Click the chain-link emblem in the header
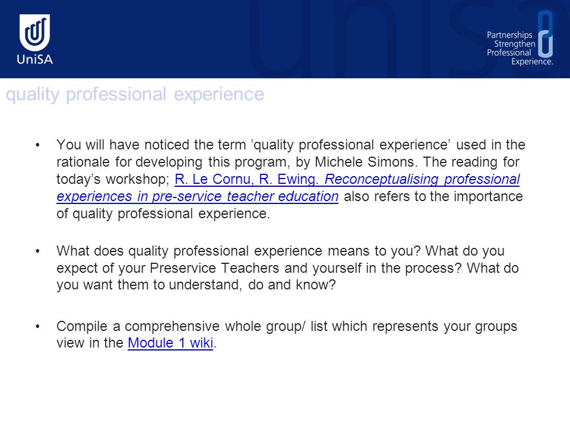The image size is (570, 427). click(x=546, y=34)
